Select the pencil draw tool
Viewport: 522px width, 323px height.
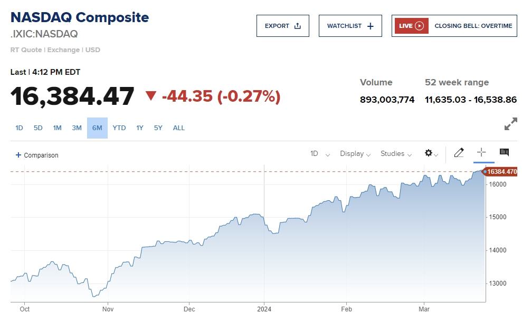tap(459, 153)
